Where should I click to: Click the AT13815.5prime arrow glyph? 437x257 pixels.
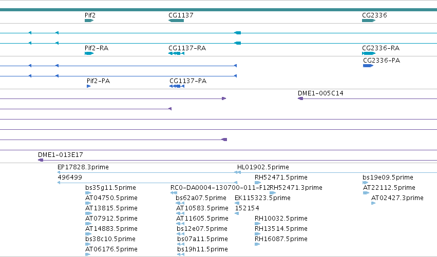(x=88, y=213)
